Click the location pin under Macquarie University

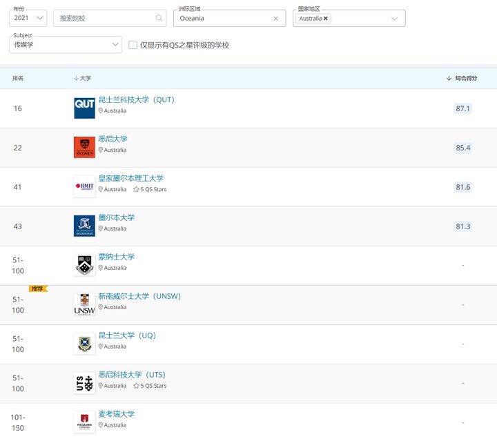(x=101, y=425)
